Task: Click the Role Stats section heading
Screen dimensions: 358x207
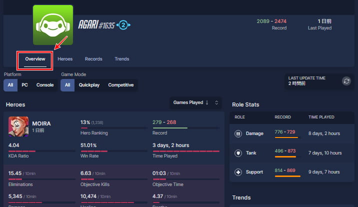Action: pos(245,105)
